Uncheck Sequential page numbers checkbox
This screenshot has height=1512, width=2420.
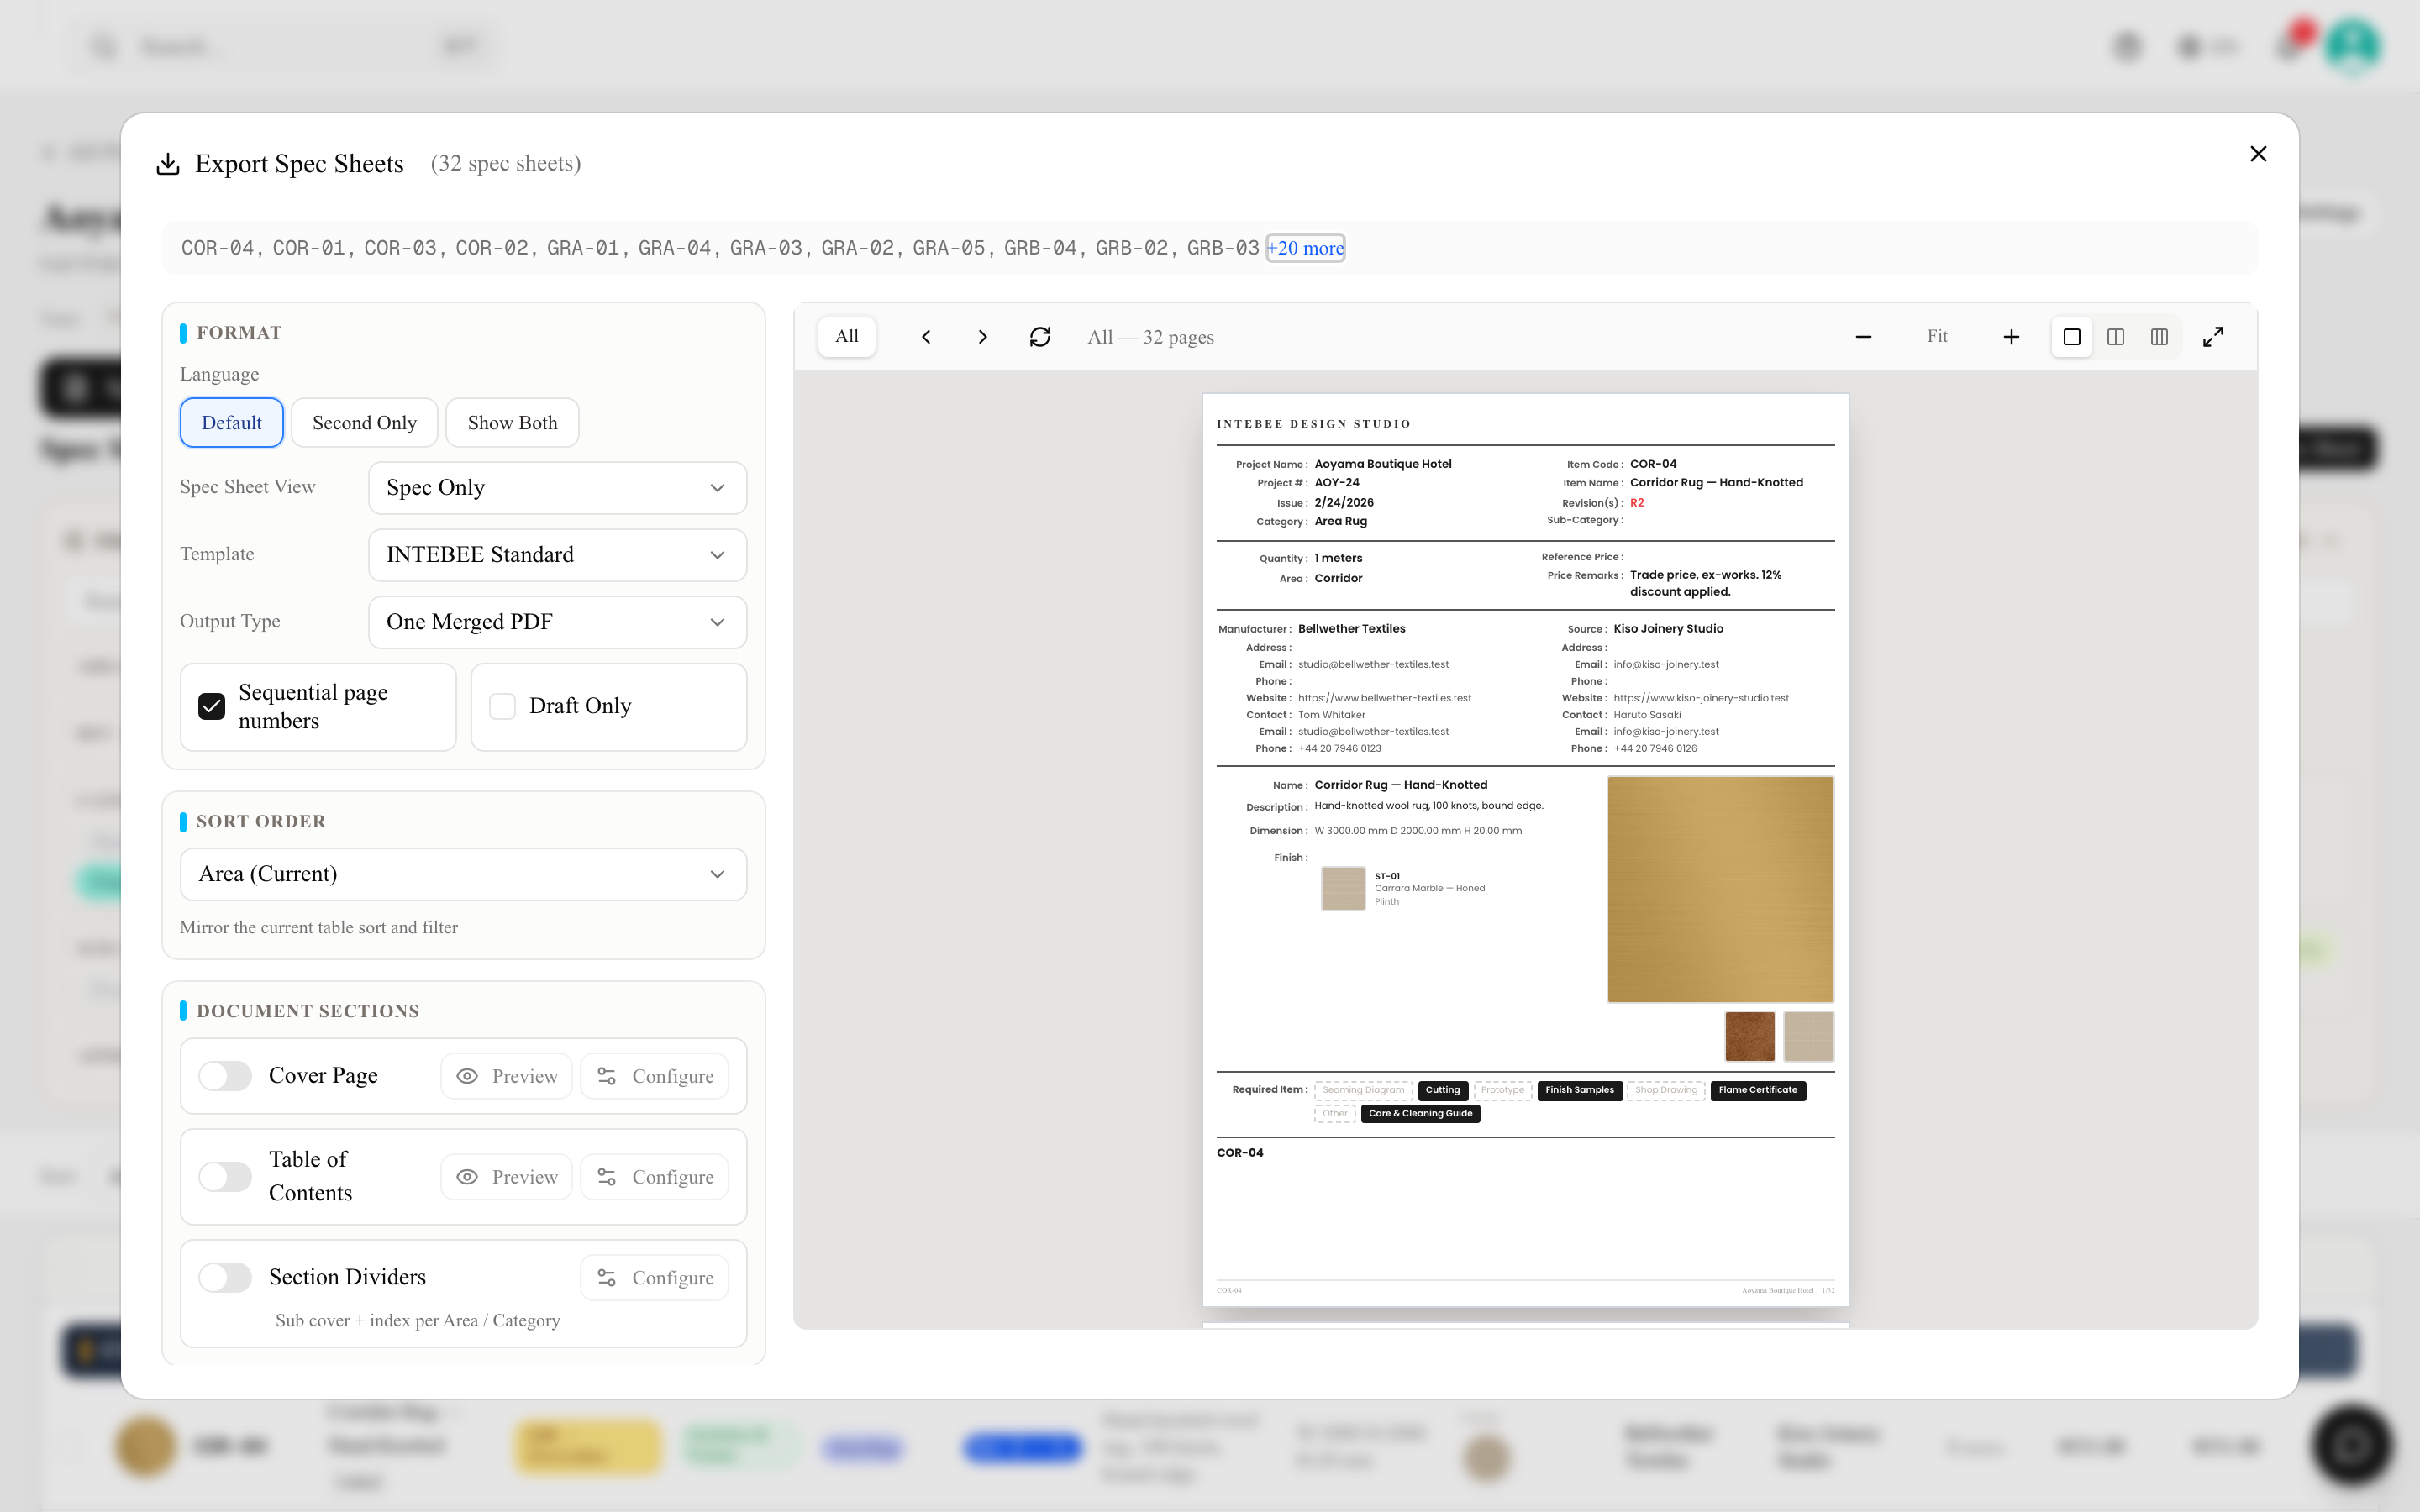pyautogui.click(x=212, y=706)
